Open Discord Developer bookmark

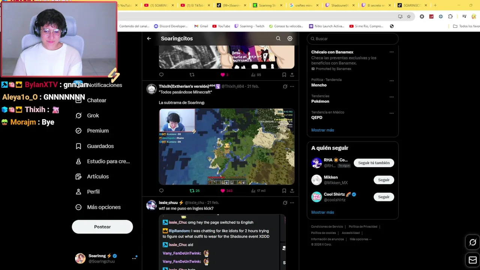click(171, 26)
